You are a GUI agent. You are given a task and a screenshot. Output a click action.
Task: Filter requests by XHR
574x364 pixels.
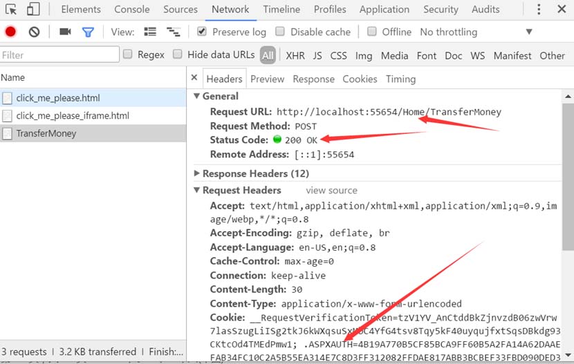tap(295, 55)
